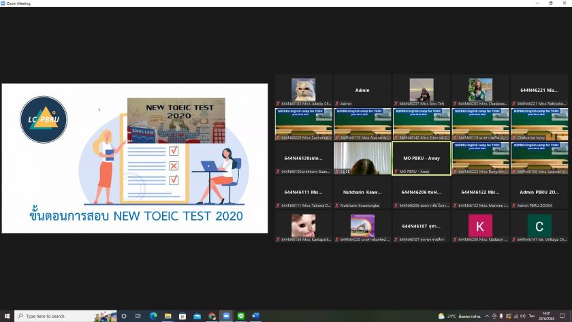The height and width of the screenshot is (322, 572).
Task: Click the Windows Start button
Action: point(7,316)
